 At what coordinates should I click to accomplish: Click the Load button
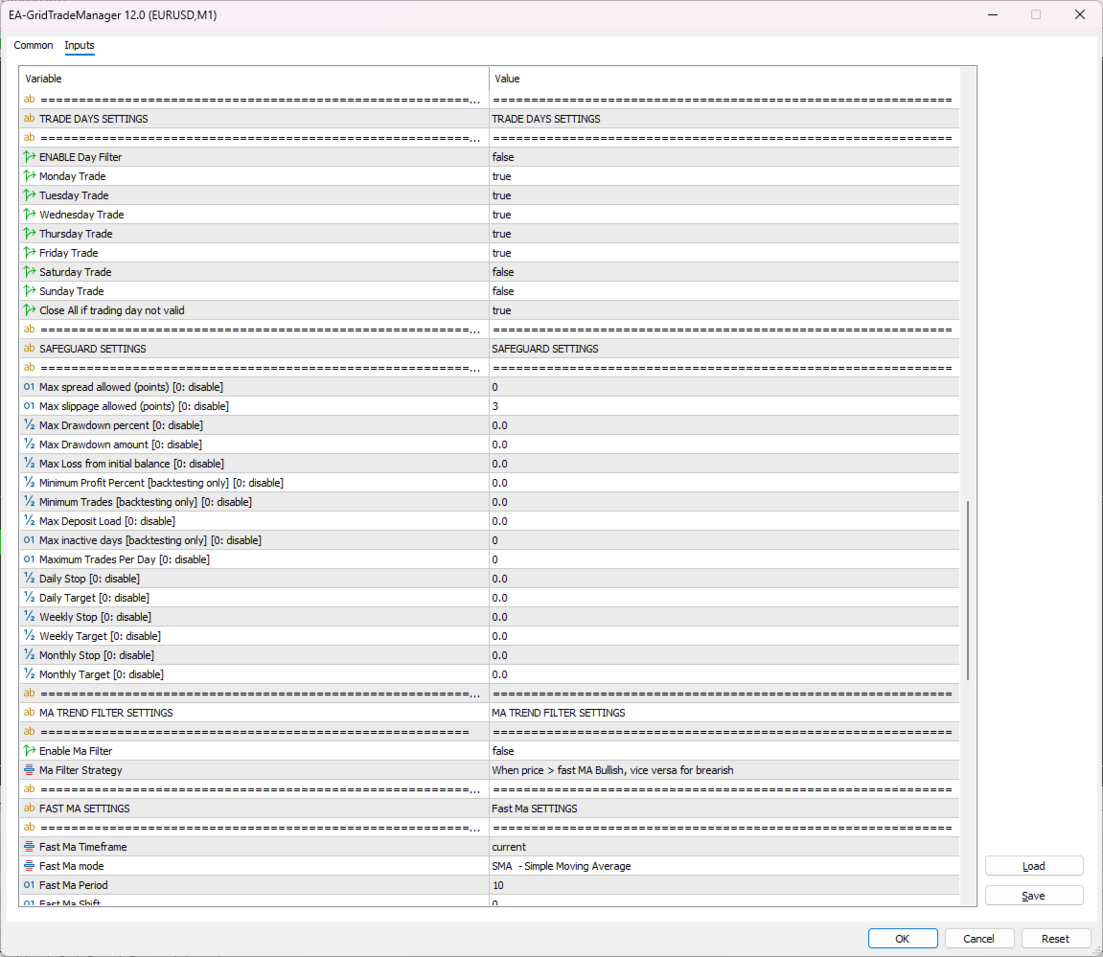(x=1033, y=866)
